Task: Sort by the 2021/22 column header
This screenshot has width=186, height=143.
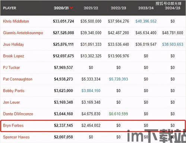Action: point(91,8)
